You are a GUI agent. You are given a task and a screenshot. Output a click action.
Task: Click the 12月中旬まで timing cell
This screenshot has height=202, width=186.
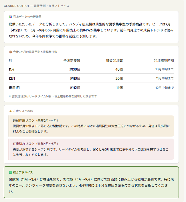[x=165, y=88]
